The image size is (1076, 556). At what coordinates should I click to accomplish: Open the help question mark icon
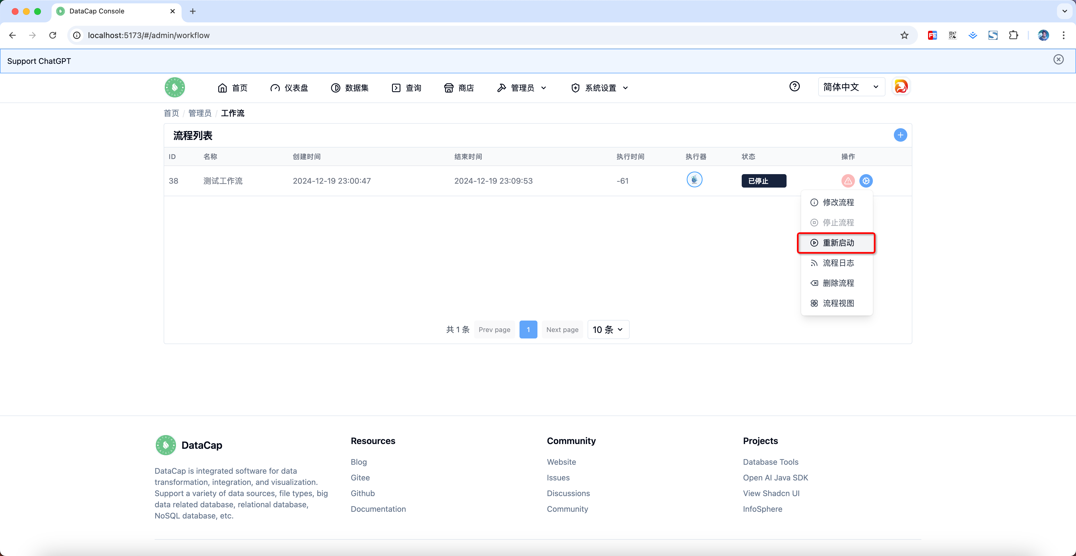point(794,87)
